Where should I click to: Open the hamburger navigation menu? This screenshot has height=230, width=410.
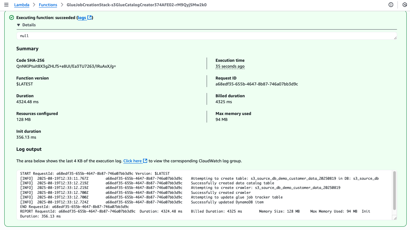(6, 5)
